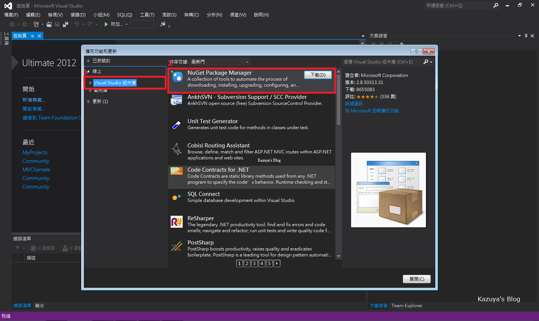Toggle the 0 項錯誤 errors filter
The image size is (539, 321).
pyautogui.click(x=43, y=248)
